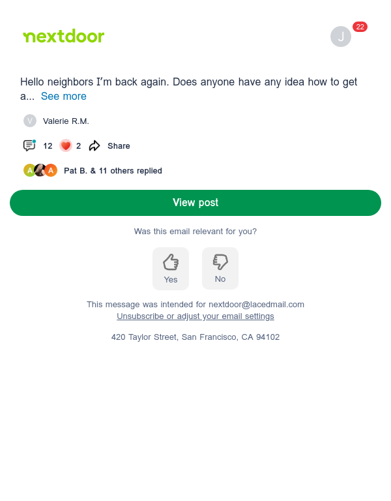Open the J profile avatar
391x501 pixels.
[341, 37]
